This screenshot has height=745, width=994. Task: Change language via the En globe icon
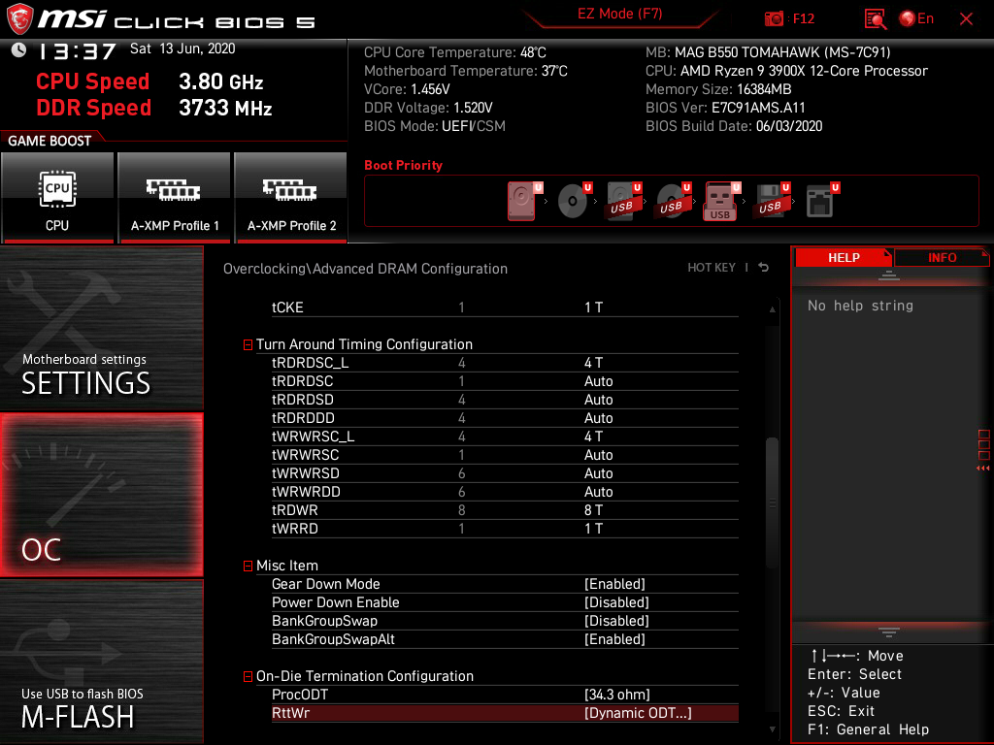916,19
